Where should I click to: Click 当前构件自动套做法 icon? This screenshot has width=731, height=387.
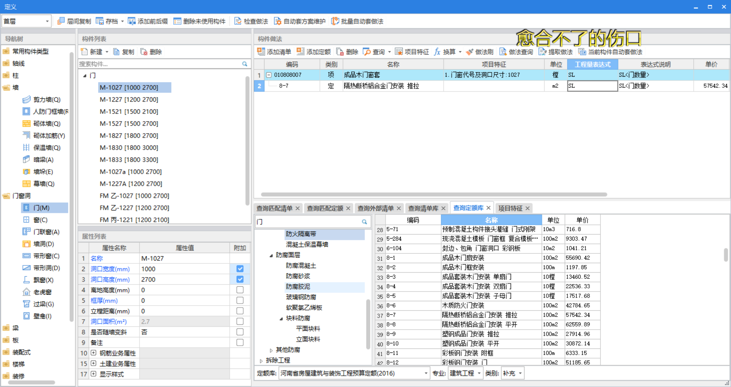[x=582, y=52]
